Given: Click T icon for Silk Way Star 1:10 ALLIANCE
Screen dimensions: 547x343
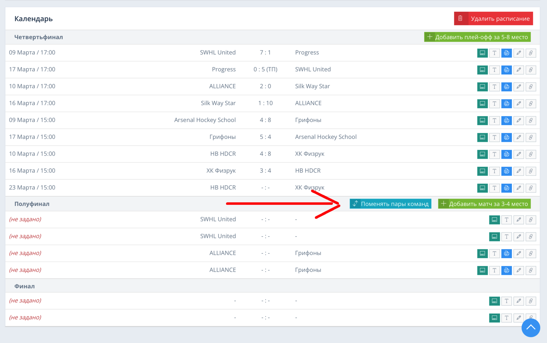Looking at the screenshot, I should pos(494,104).
